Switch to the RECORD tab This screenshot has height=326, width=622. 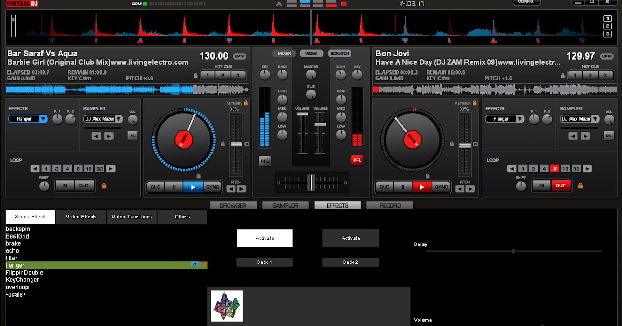390,205
